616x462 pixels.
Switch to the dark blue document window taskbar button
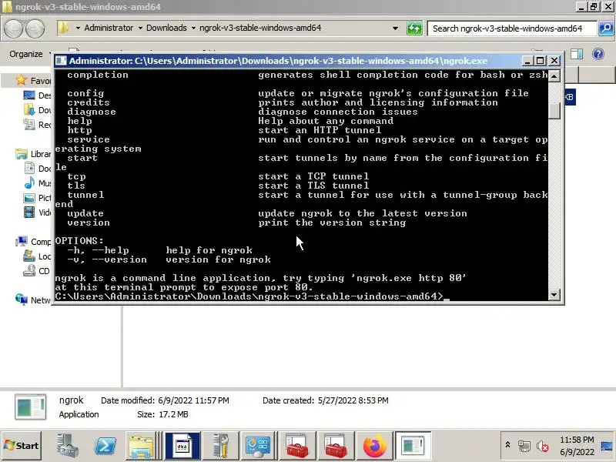(x=182, y=446)
